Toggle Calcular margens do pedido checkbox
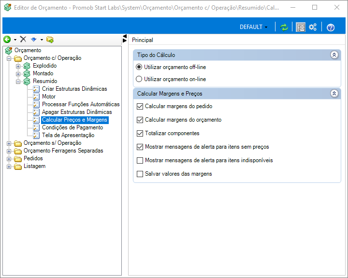This screenshot has height=278, width=348. 140,106
